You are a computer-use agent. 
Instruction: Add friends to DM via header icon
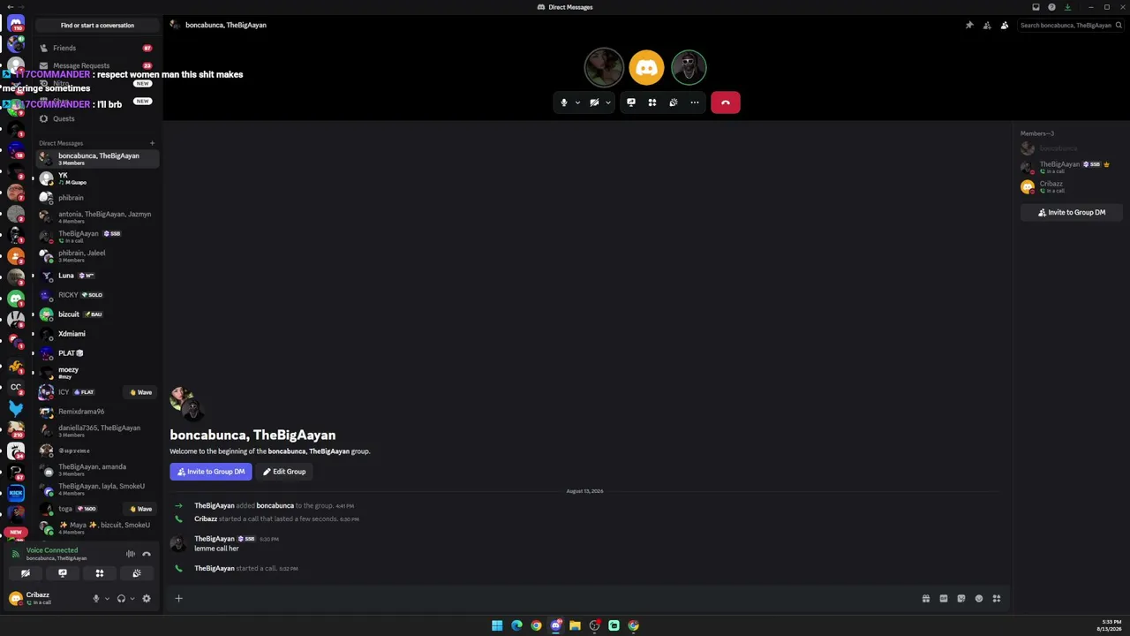click(987, 25)
